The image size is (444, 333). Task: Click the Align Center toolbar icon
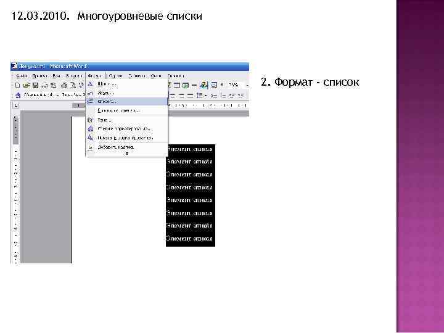click(x=173, y=96)
